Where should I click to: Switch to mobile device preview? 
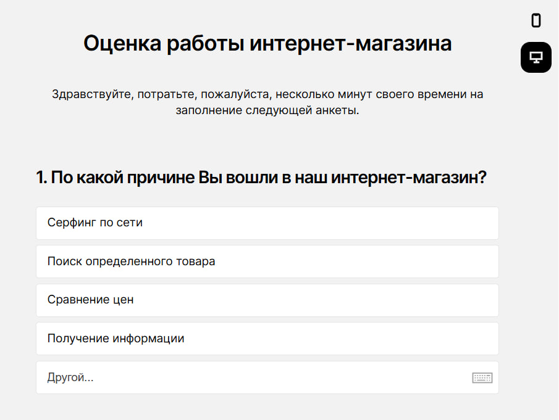[536, 20]
